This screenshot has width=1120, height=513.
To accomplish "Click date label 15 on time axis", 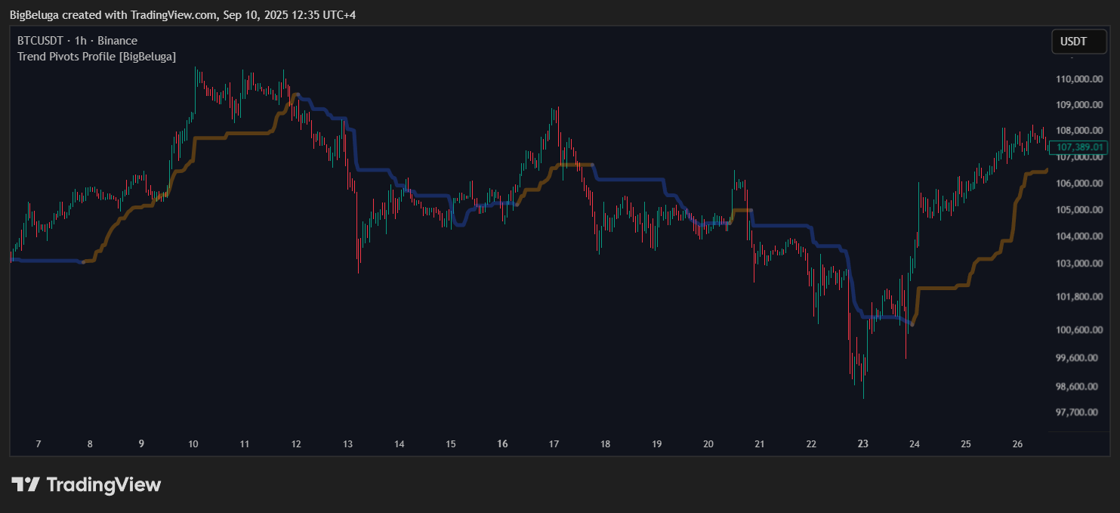I will tap(451, 444).
